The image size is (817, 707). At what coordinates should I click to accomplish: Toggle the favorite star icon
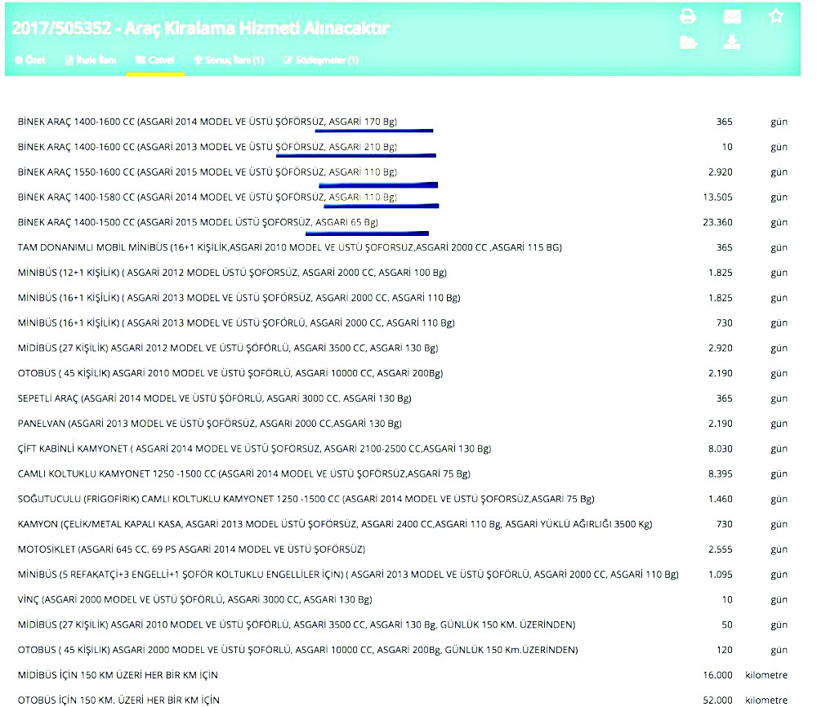pyautogui.click(x=776, y=16)
